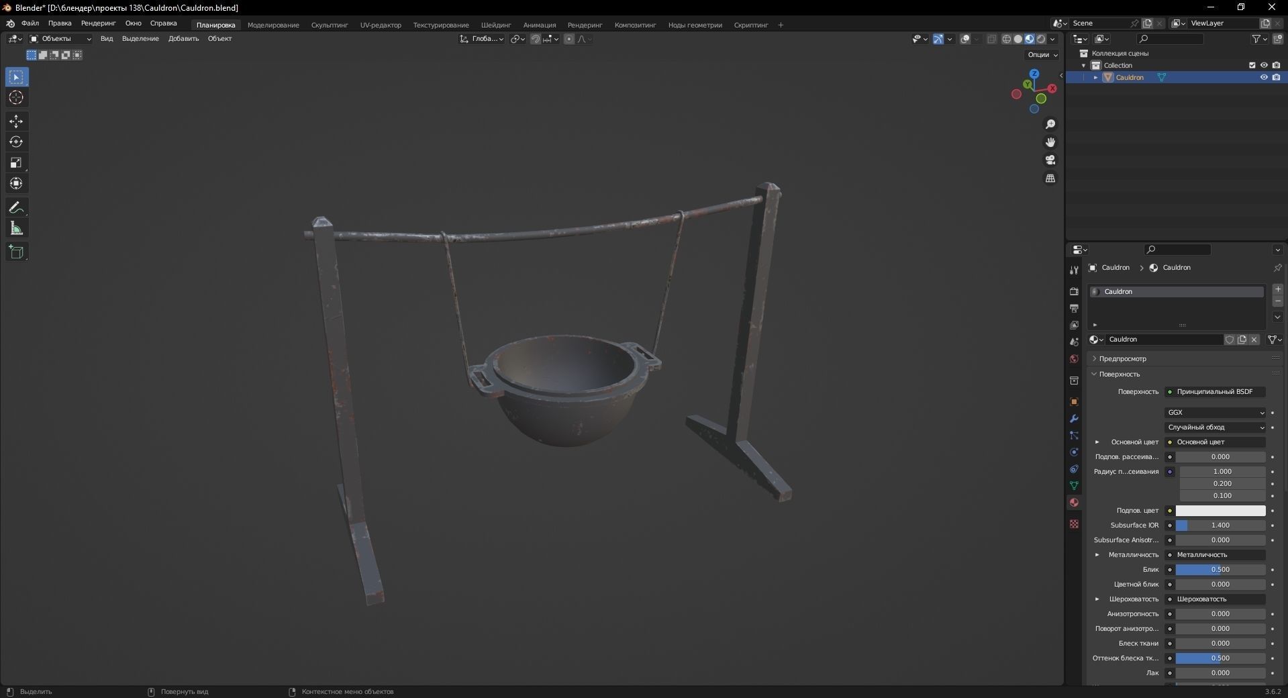This screenshot has width=1288, height=698.
Task: Open the 'Правка' menu
Action: [x=60, y=23]
